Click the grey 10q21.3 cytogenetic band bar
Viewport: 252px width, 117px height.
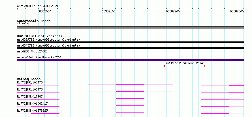click(x=130, y=27)
